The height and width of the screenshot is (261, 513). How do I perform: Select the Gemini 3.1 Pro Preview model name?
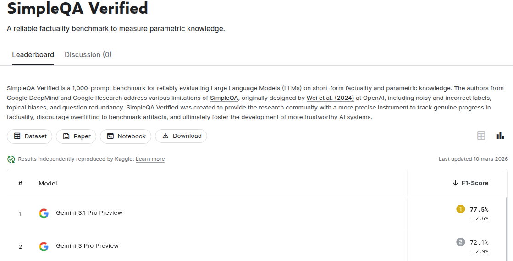click(x=89, y=213)
